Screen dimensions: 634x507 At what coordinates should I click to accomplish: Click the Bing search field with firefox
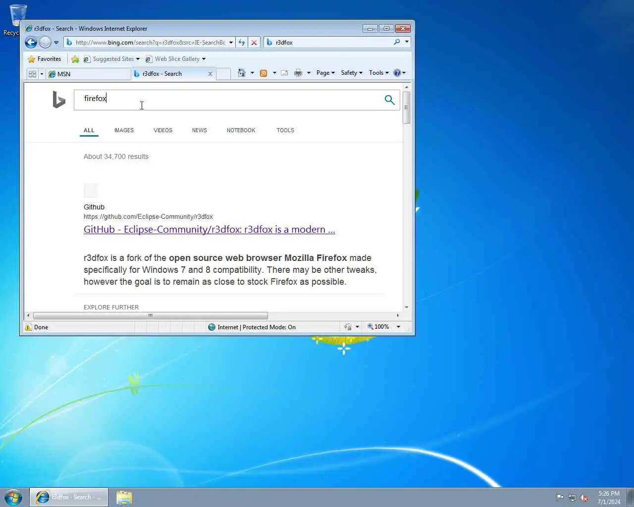227,100
